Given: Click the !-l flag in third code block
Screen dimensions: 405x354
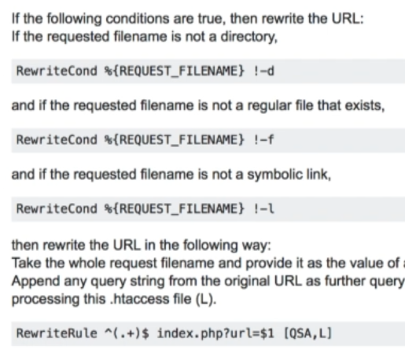Looking at the screenshot, I should point(264,209).
